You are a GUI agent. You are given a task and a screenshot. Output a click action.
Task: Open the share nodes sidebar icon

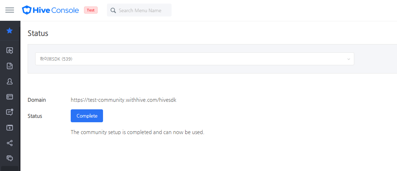click(10, 143)
